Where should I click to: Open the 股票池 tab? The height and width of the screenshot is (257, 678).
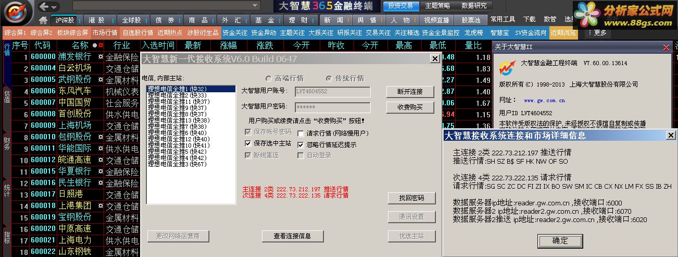click(470, 20)
